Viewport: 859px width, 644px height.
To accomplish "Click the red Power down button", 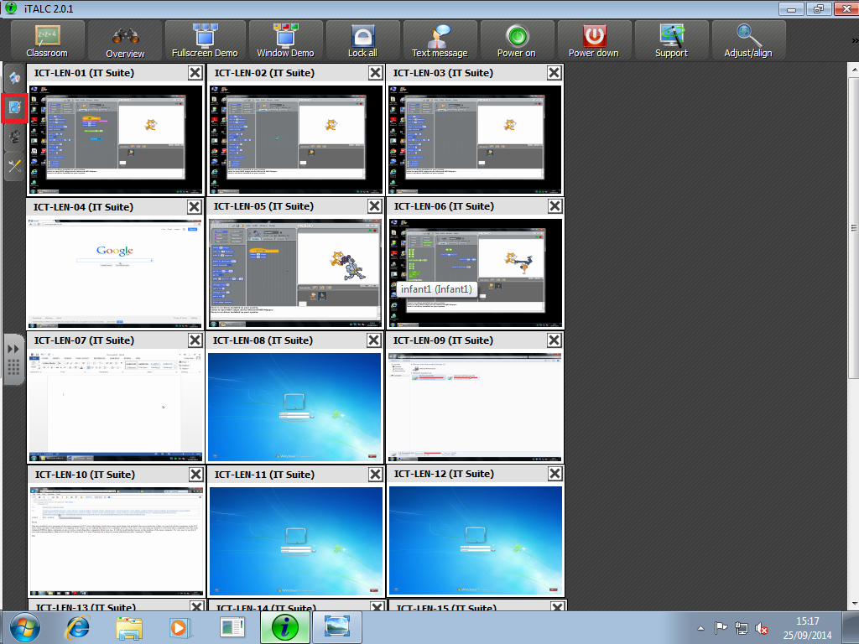I will click(x=594, y=40).
